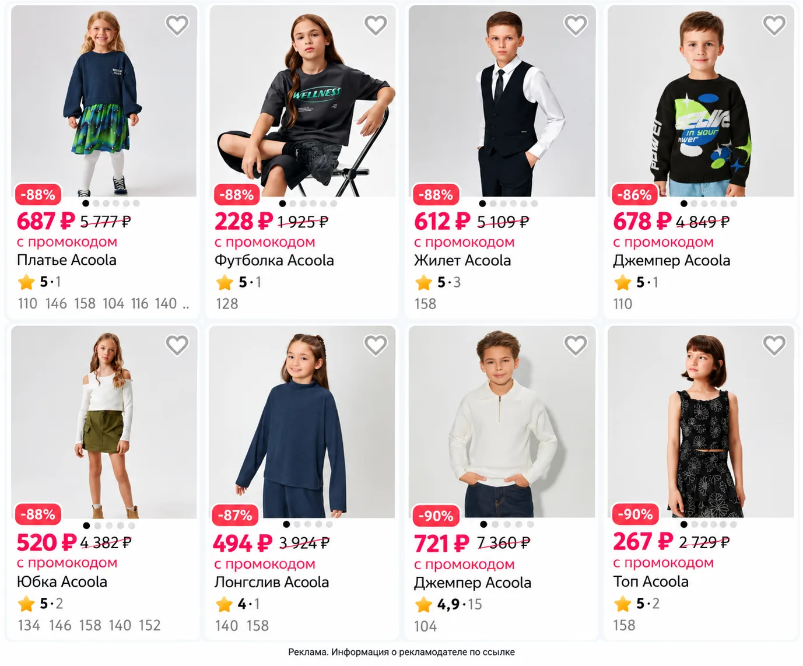Favorite the Футболка Acoola wellness t-shirt

tap(376, 25)
